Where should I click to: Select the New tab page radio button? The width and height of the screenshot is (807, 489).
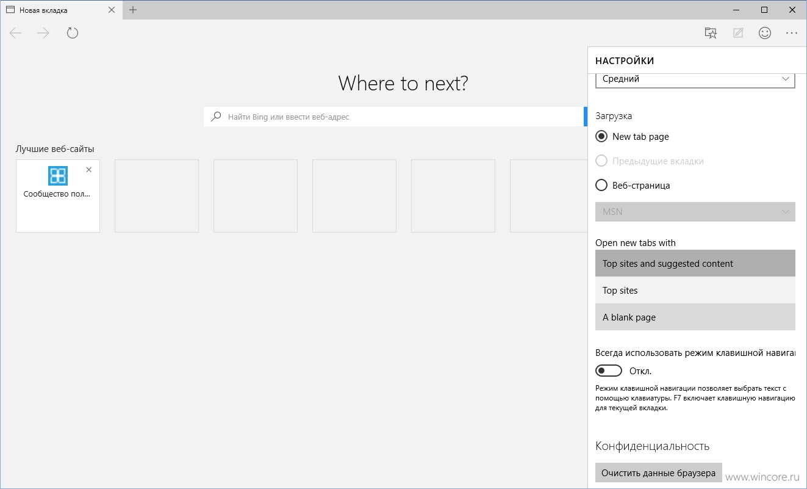click(x=601, y=137)
